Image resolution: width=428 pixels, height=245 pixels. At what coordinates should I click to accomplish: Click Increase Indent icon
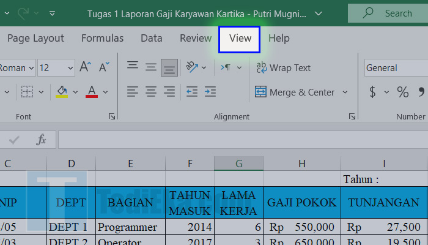click(210, 92)
